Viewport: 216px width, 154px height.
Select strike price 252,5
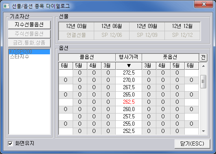pos(129,131)
